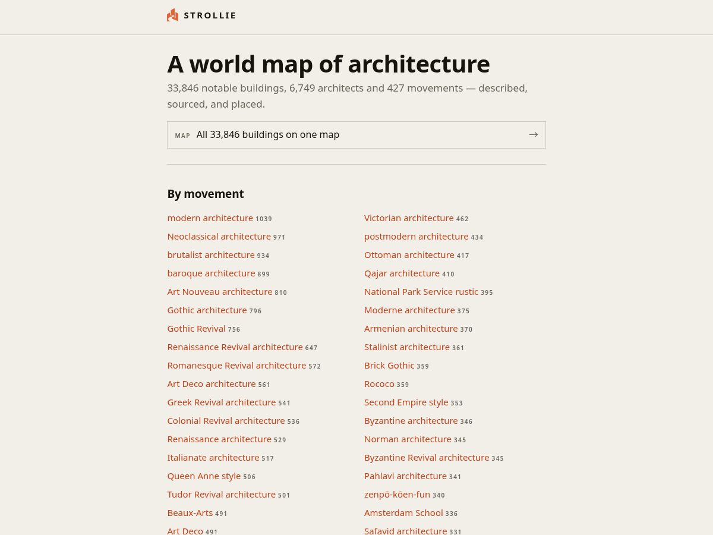
Task: Open Gothic architecture link
Action: (x=207, y=310)
